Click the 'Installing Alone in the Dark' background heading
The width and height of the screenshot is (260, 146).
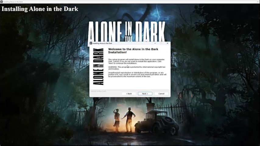pos(40,9)
